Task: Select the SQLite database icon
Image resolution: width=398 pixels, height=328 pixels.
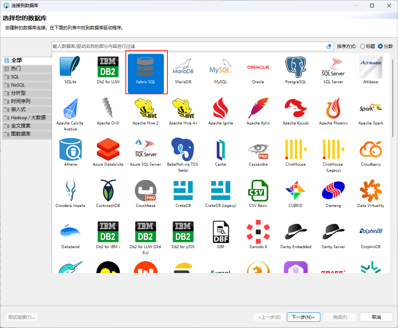Action: [x=70, y=67]
